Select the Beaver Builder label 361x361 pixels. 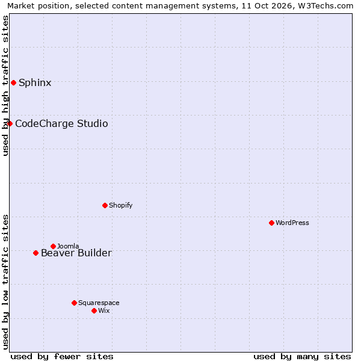(x=76, y=253)
